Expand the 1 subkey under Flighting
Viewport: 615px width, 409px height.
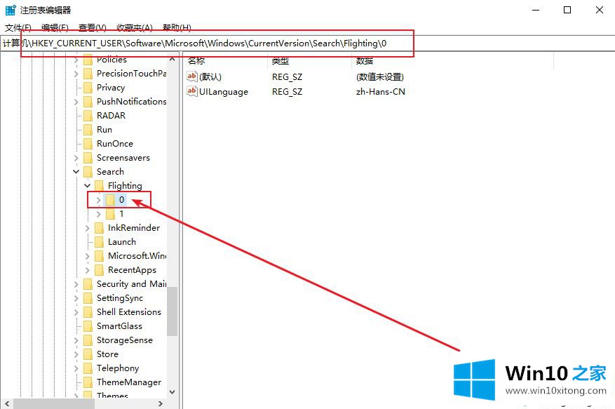tap(98, 214)
